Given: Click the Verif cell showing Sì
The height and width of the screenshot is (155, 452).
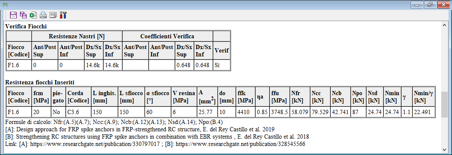Looking at the screenshot, I should (221, 65).
